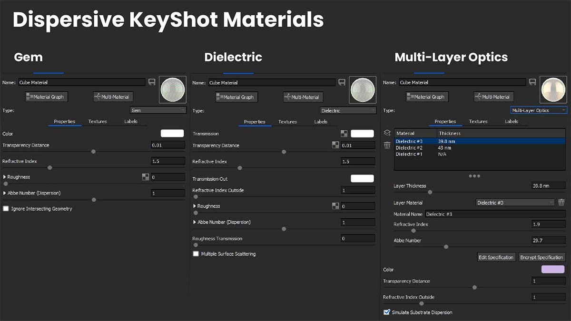Open the Labels tab in Multi-Layer Optics

[512, 121]
